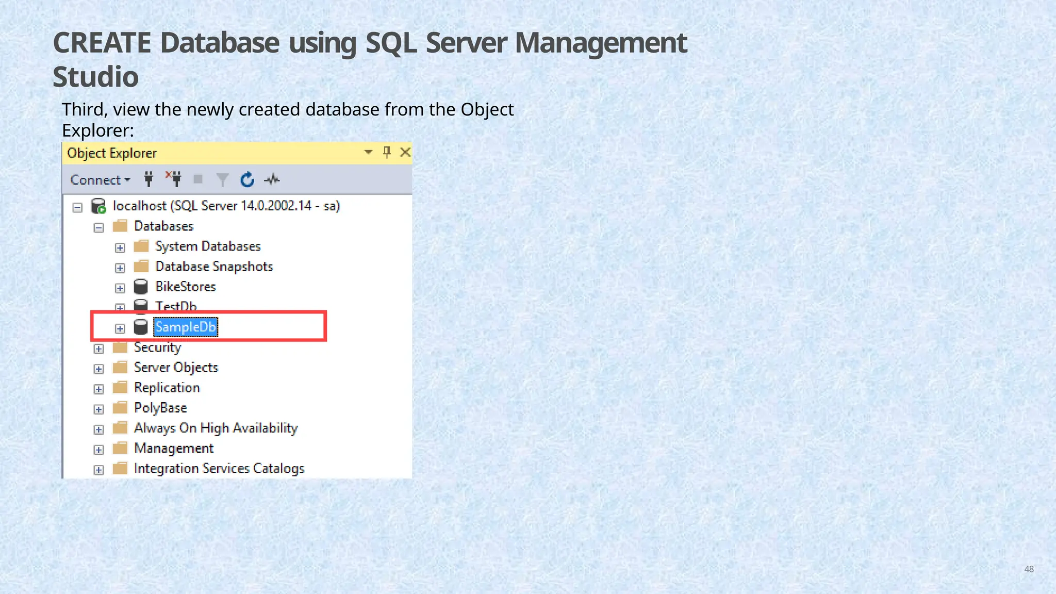Select the Management tree label

[x=173, y=449]
